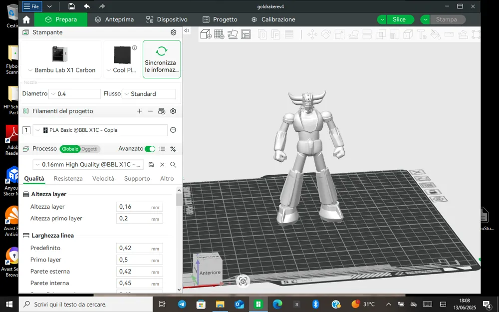This screenshot has height=312, width=499.
Task: Click the zoom-to-fit icon near view cube
Action: 243,281
